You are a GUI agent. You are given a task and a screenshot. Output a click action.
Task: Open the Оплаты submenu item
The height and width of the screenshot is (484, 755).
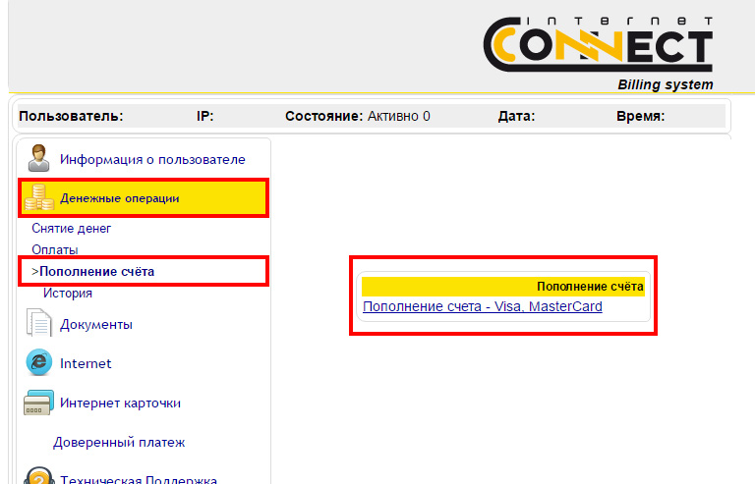click(55, 249)
